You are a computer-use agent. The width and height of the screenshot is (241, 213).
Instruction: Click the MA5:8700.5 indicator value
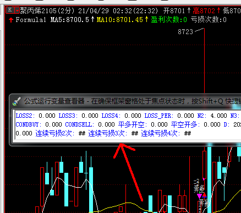70,20
